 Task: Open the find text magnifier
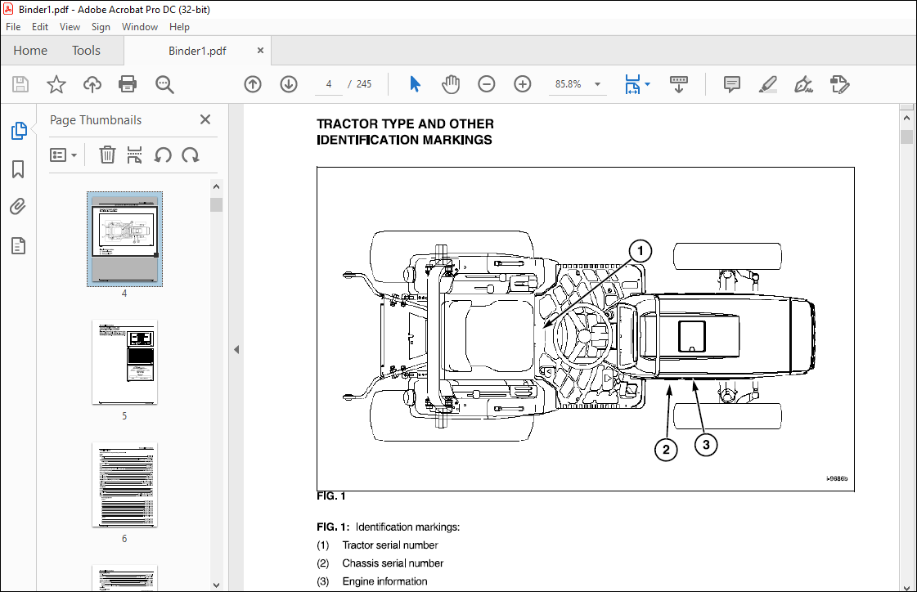pyautogui.click(x=164, y=84)
